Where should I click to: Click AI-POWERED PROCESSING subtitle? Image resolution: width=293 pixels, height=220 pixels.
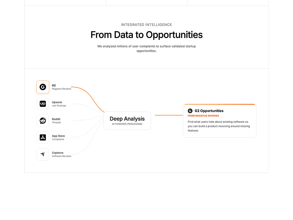pyautogui.click(x=127, y=124)
